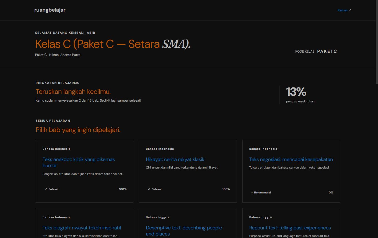Click the 13% overall progress figure
Image resolution: width=378 pixels, height=238 pixels.
point(296,92)
